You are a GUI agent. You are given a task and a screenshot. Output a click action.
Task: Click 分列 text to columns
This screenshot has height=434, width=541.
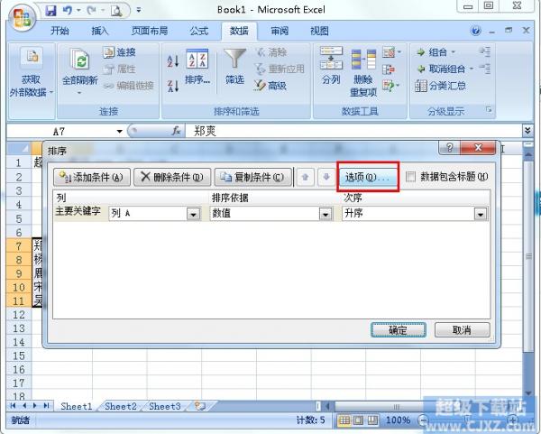331,66
